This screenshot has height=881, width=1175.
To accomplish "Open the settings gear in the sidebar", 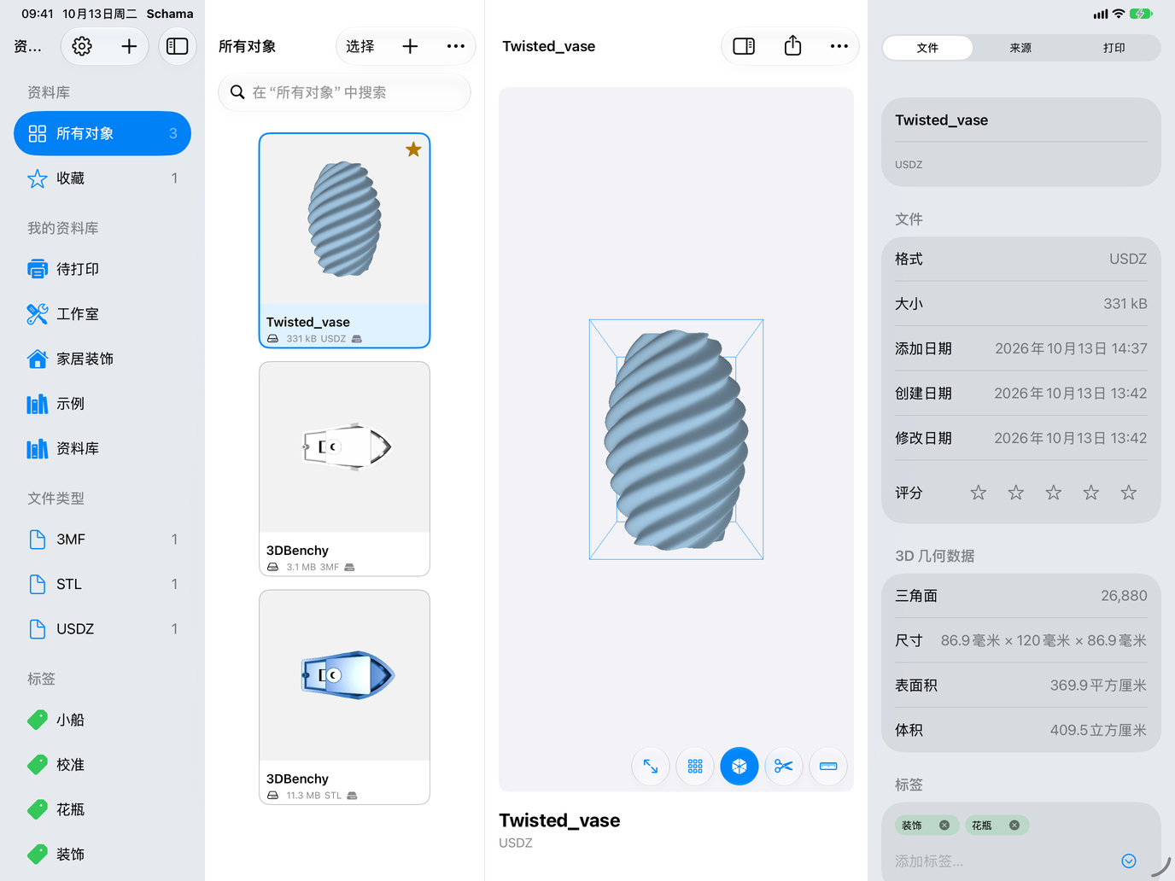I will pyautogui.click(x=82, y=46).
